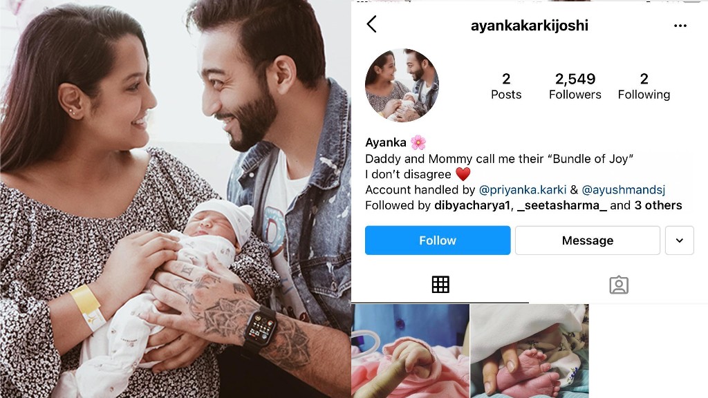708x398 pixels.
Task: Click the Message button
Action: (x=588, y=240)
